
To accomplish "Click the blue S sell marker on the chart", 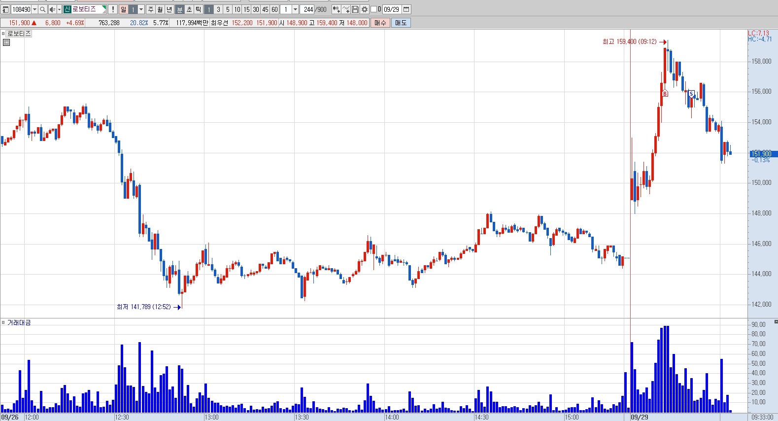I will pyautogui.click(x=691, y=94).
